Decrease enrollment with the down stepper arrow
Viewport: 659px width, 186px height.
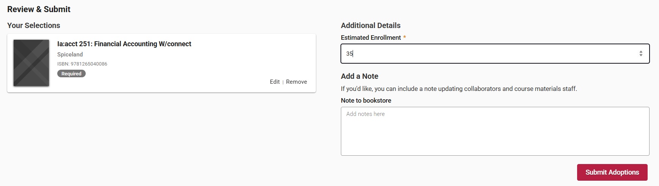click(640, 55)
